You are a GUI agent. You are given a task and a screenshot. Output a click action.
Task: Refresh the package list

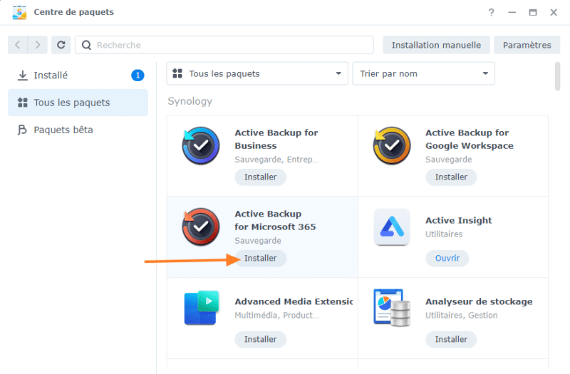click(61, 45)
